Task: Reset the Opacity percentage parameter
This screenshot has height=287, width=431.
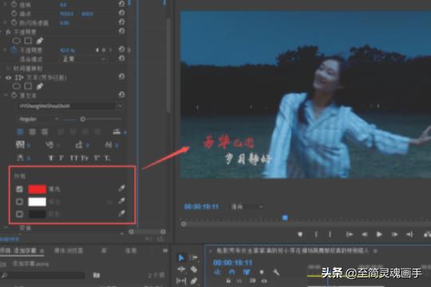Action: pos(122,49)
